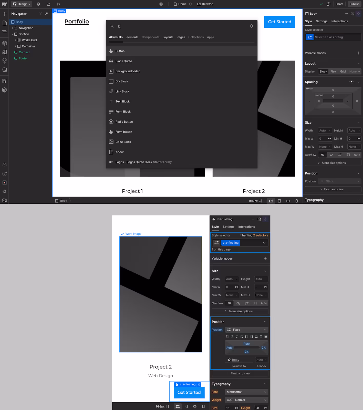Open the CMS database panel icon
363x410 pixels.
tap(38, 4)
